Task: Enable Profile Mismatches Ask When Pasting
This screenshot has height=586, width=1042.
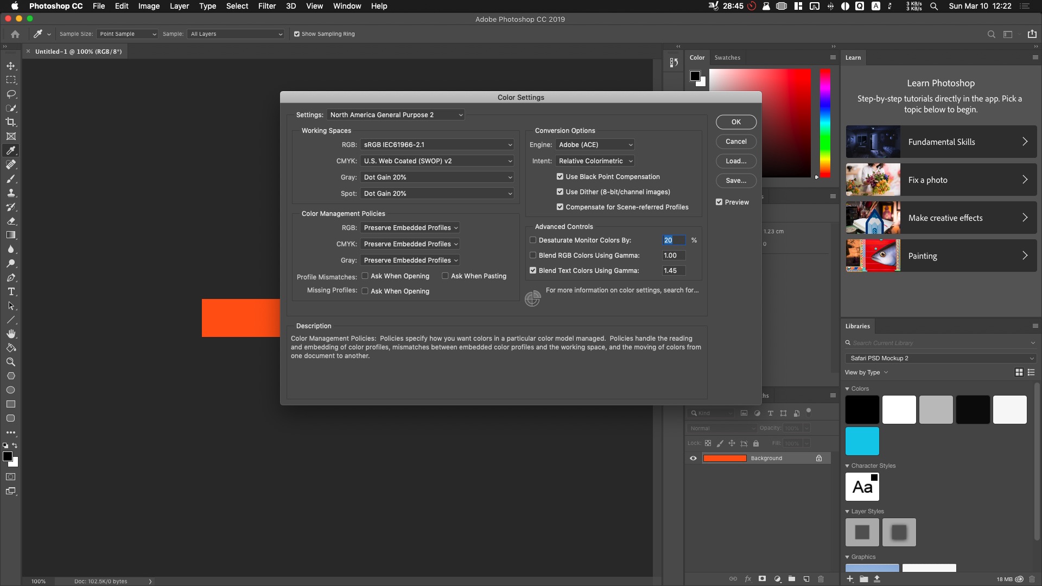Action: coord(445,276)
